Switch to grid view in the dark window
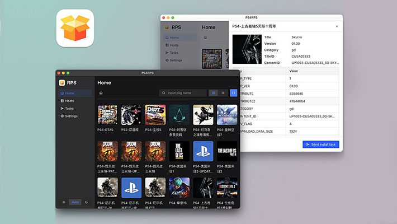This screenshot has width=397, height=224. tap(214, 93)
